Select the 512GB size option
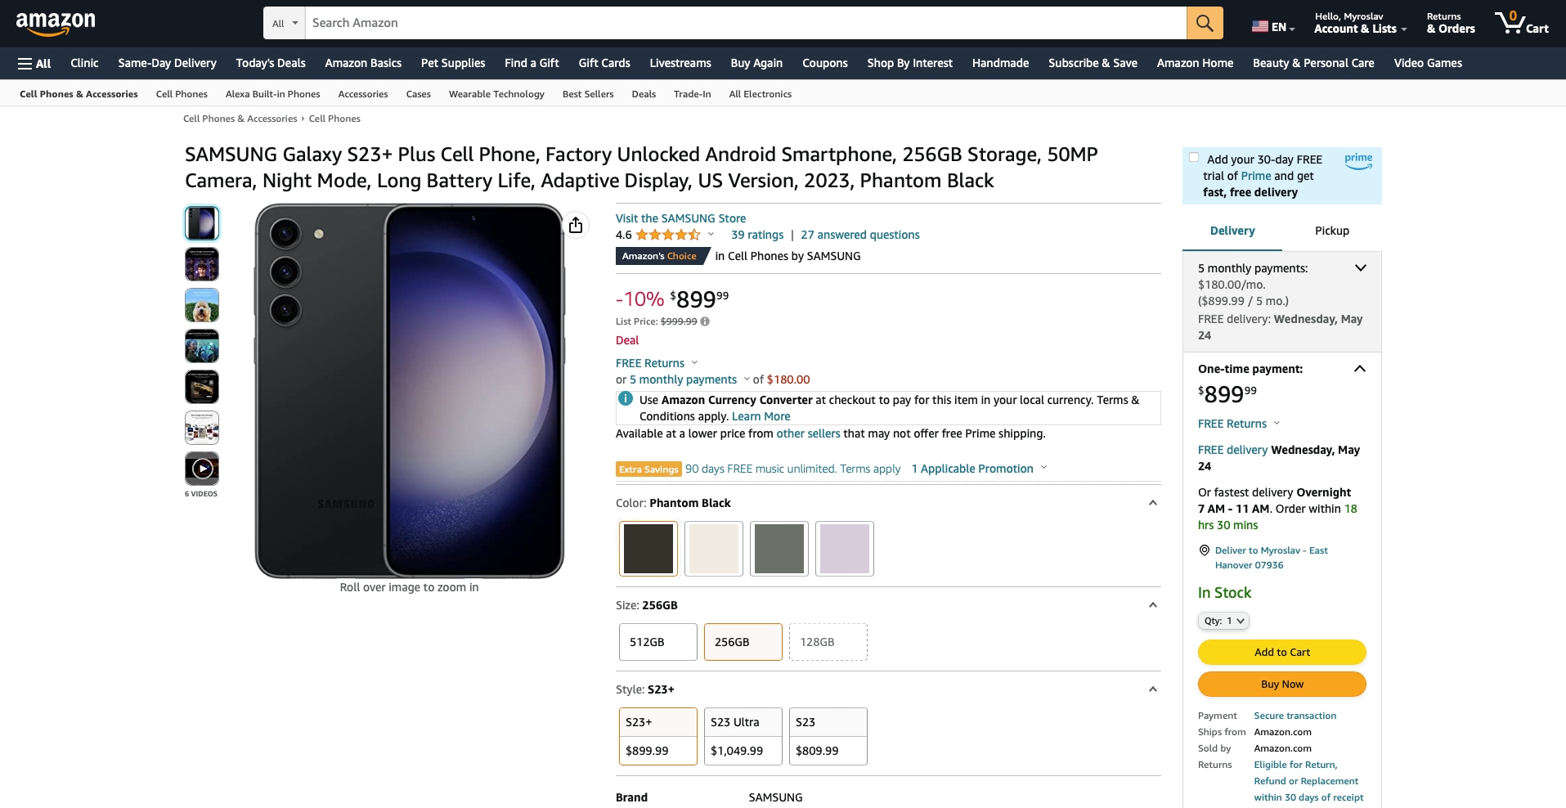1566x808 pixels. click(657, 642)
